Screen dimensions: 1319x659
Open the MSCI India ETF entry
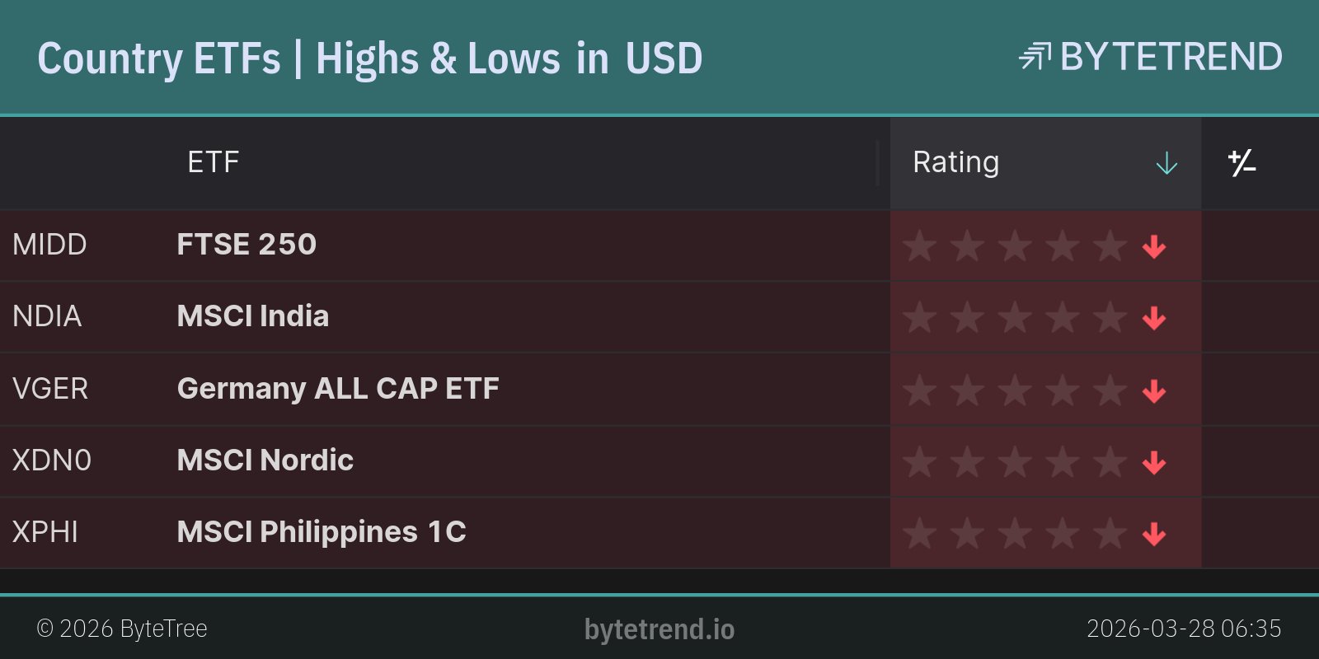tap(252, 316)
